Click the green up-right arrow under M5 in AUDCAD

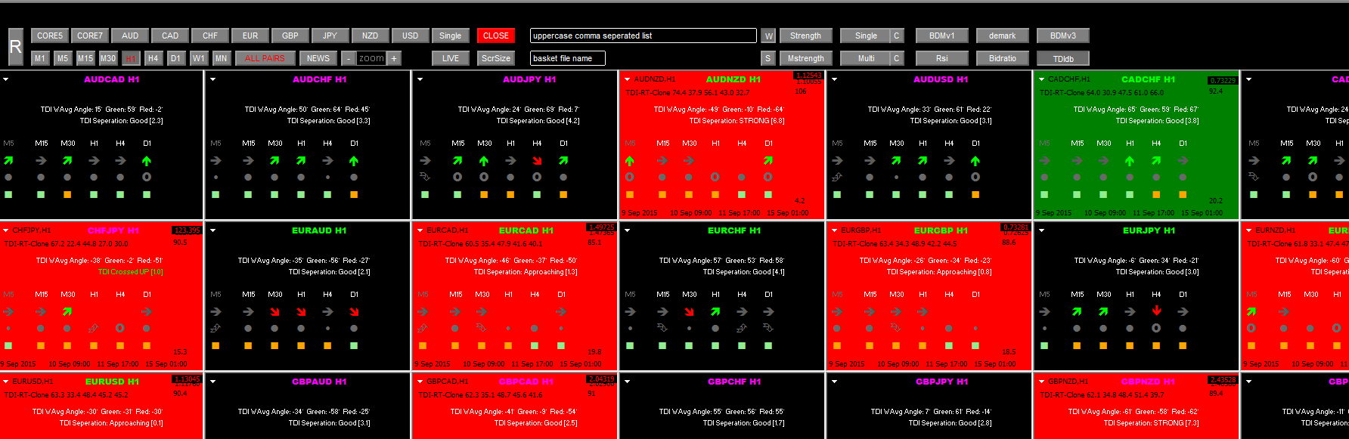[x=8, y=161]
